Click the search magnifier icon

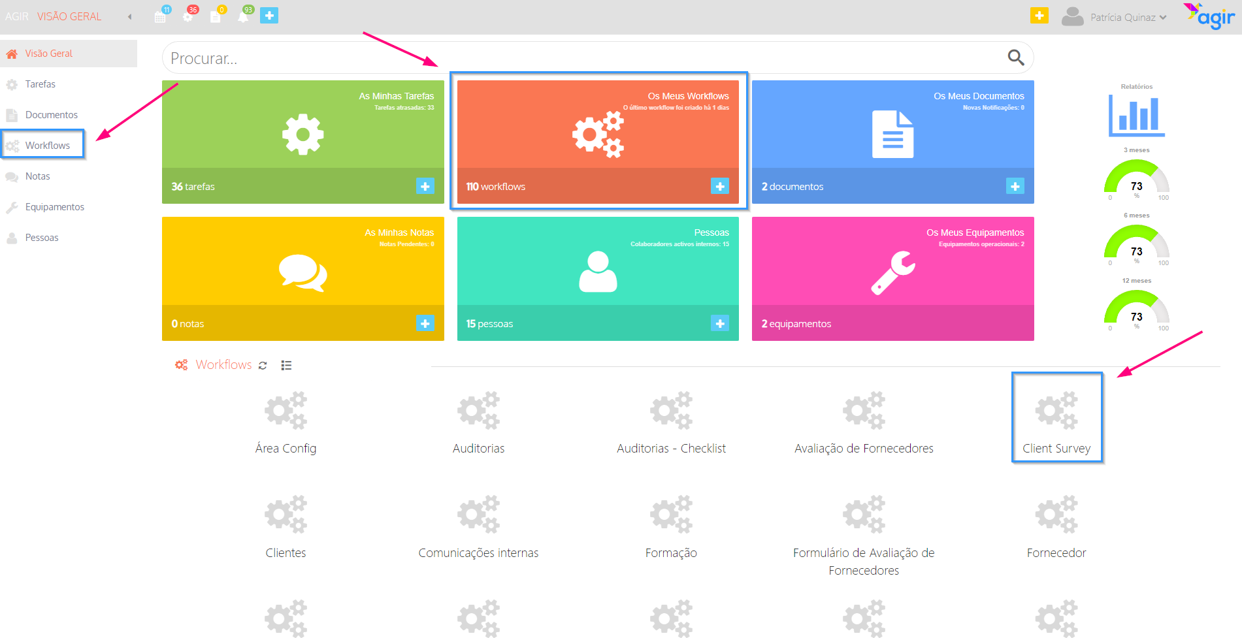pos(1016,57)
